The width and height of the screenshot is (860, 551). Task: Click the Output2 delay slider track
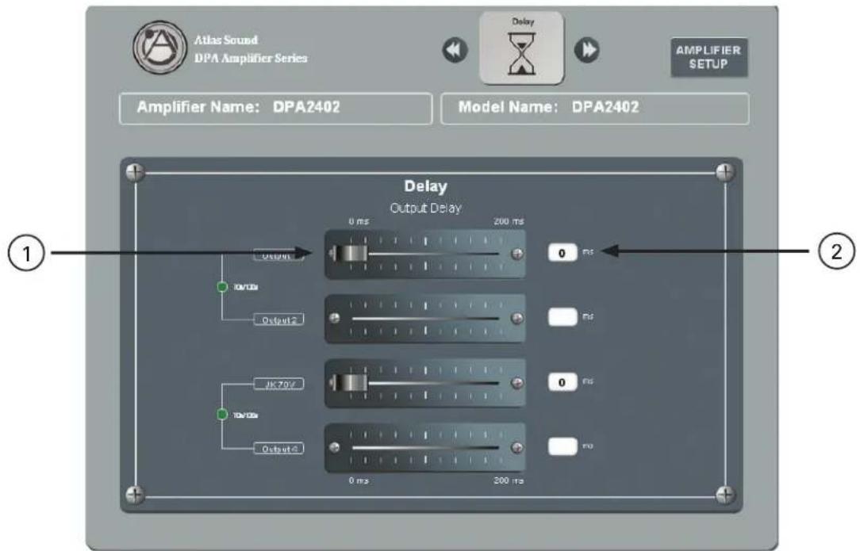pos(425,318)
